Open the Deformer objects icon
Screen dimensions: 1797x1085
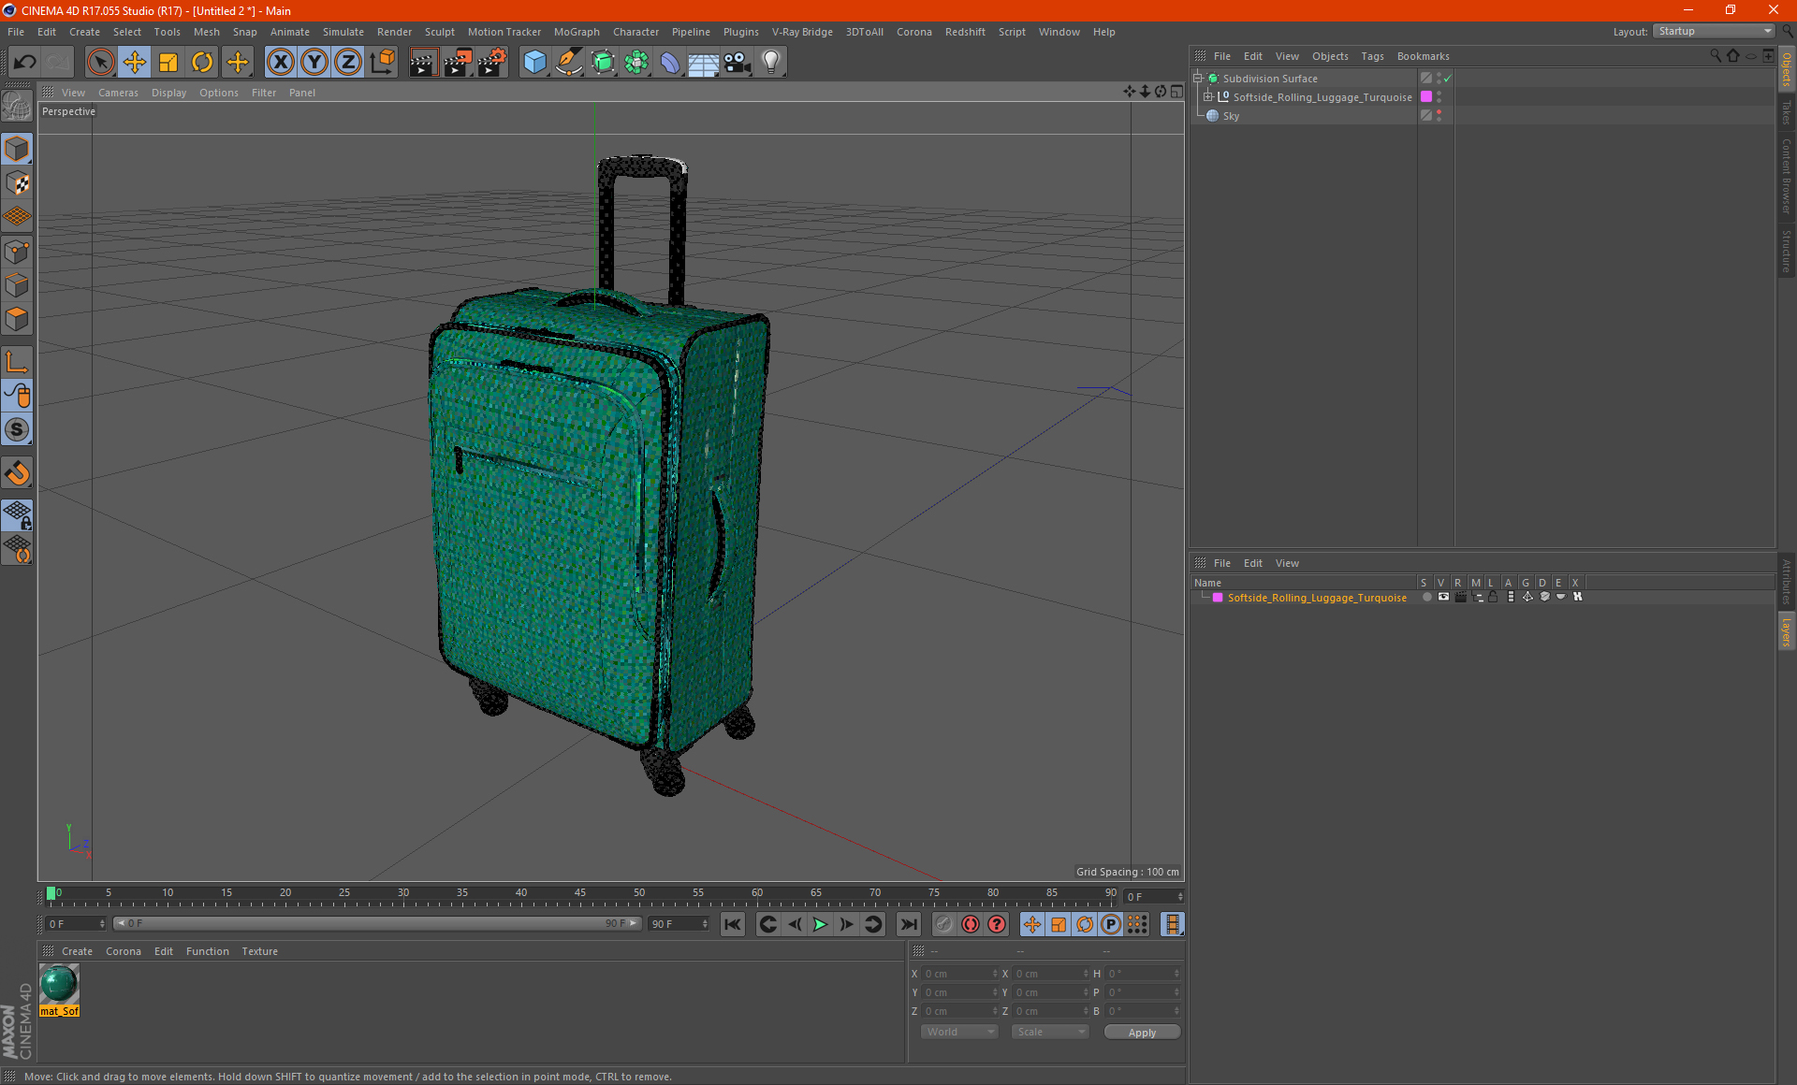[670, 62]
